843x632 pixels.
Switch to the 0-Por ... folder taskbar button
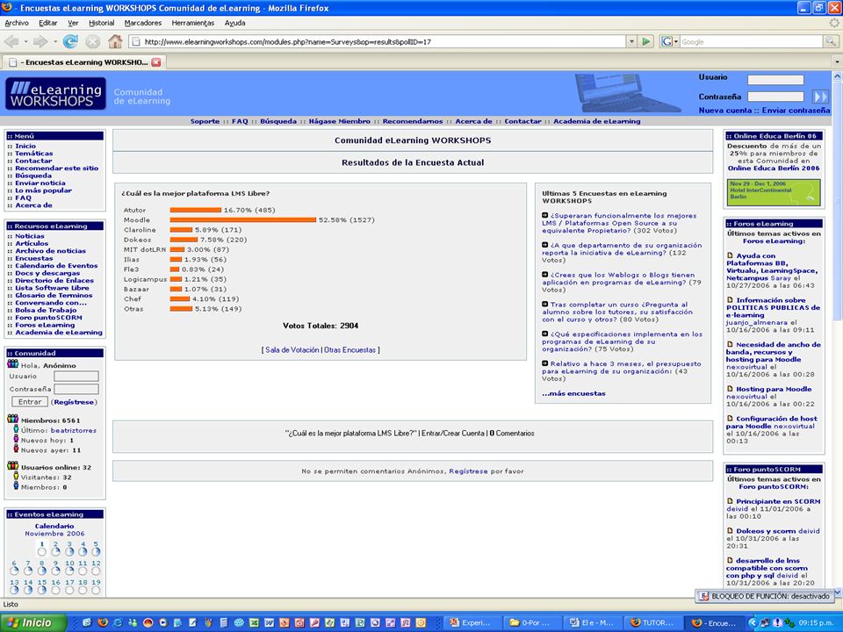click(x=532, y=623)
